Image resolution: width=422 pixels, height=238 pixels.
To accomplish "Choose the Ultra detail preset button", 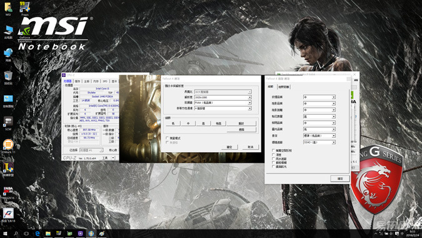I will (219, 123).
